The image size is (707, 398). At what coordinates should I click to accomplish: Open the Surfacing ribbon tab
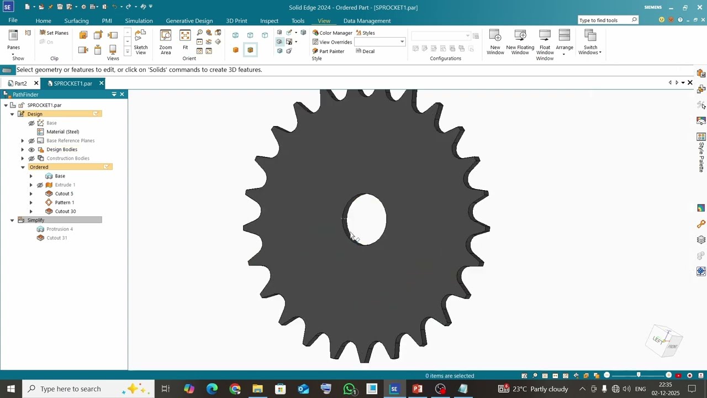pyautogui.click(x=76, y=21)
